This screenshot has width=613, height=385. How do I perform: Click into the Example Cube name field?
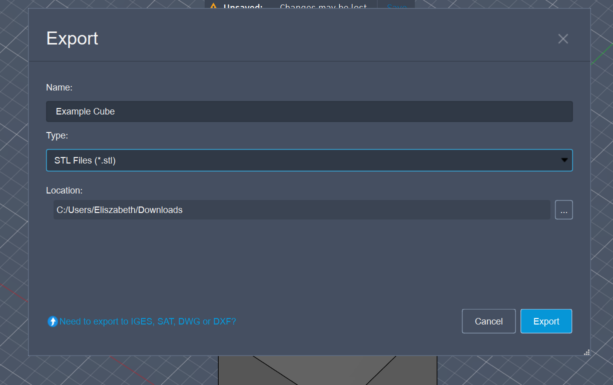(x=309, y=111)
